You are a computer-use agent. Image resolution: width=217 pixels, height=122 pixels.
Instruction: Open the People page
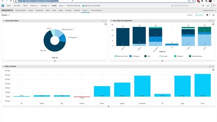(54, 6)
